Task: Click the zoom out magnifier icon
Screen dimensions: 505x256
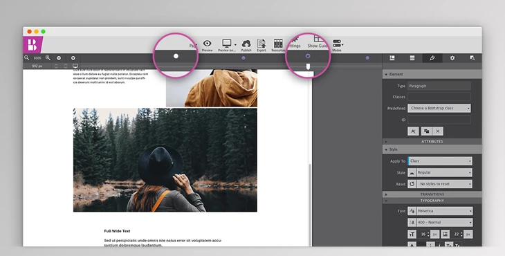Action: tap(27, 58)
